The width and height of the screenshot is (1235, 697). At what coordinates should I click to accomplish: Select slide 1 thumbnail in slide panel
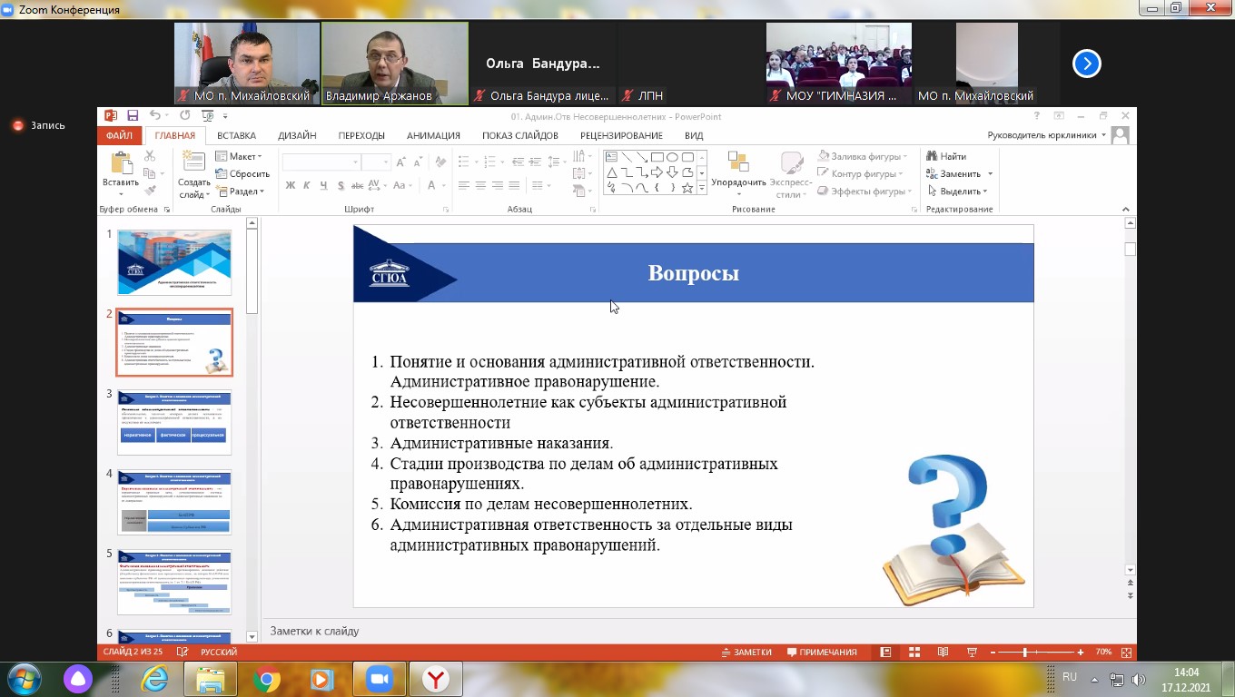pos(174,262)
